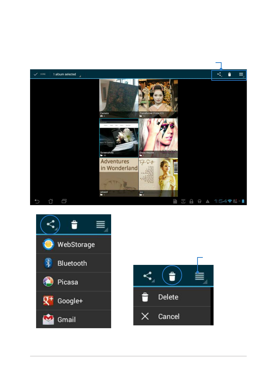Tap the Bluetooth icon in the share list

[x=48, y=263]
